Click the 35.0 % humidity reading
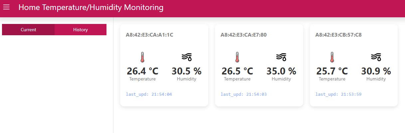The height and width of the screenshot is (133, 405). 282,71
